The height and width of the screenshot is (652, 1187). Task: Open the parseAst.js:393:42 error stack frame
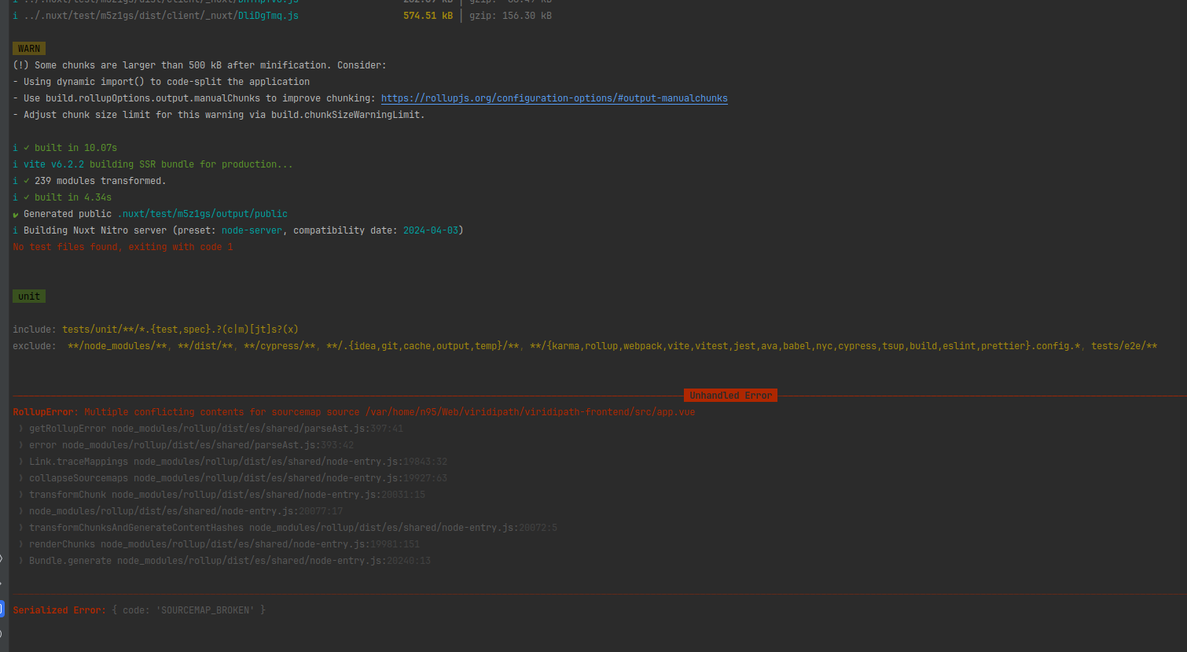[x=192, y=445]
